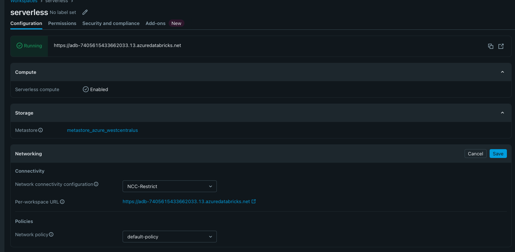Click the Serverless compute label

[37, 89]
